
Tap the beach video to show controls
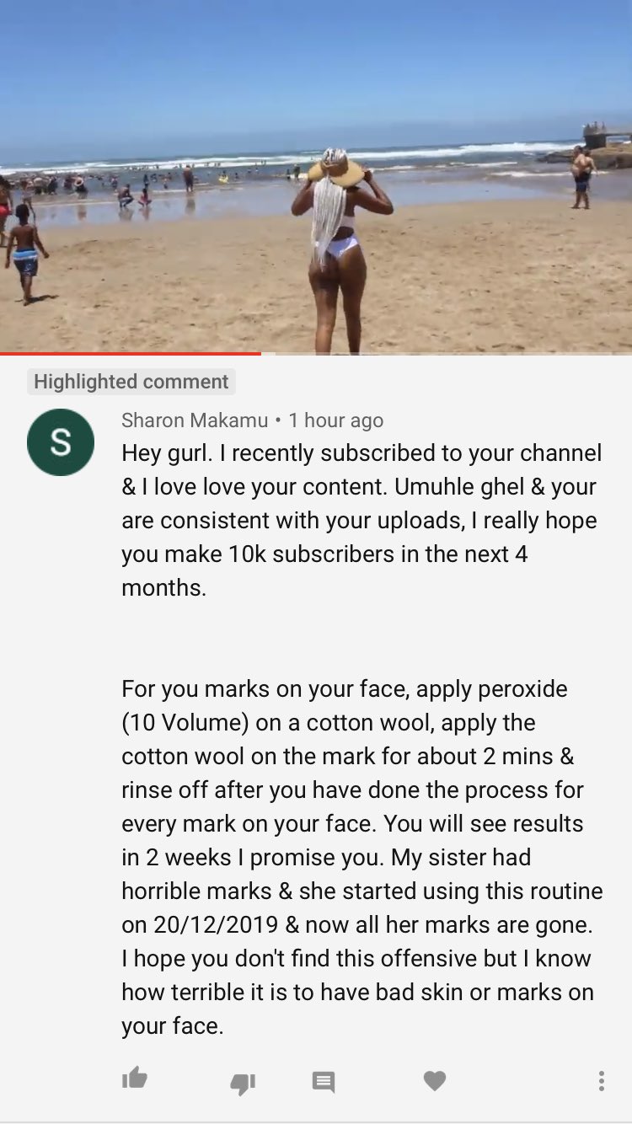(x=316, y=176)
